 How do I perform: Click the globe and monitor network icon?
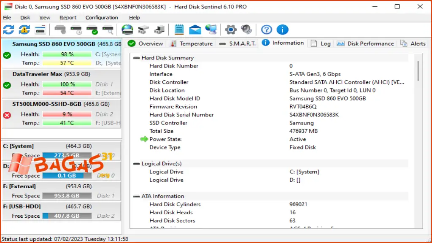(211, 30)
